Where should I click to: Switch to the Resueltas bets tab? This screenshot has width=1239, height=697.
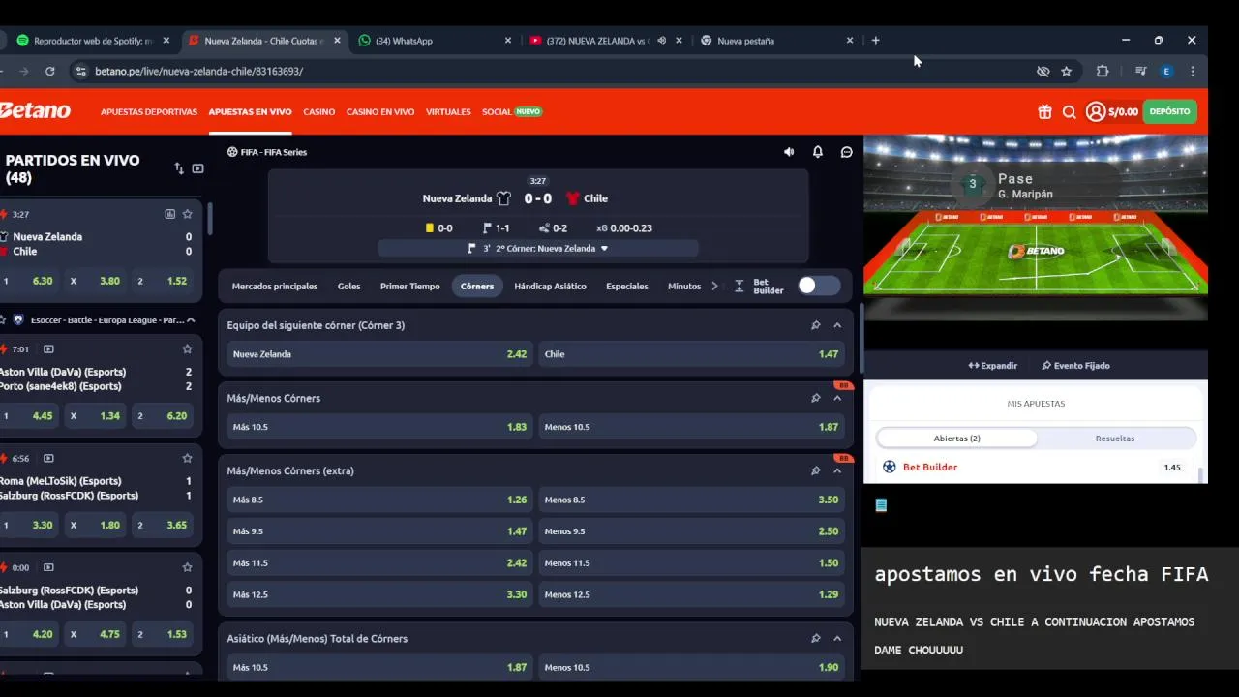1115,439
